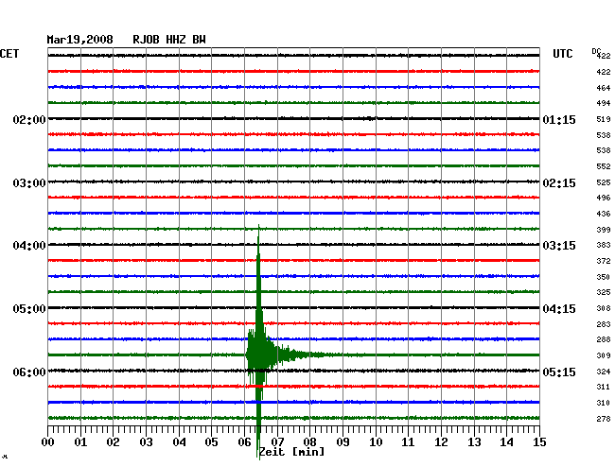This screenshot has height=467, width=615.
Task: Click the 01:15 UTC time label
Action: (x=559, y=119)
